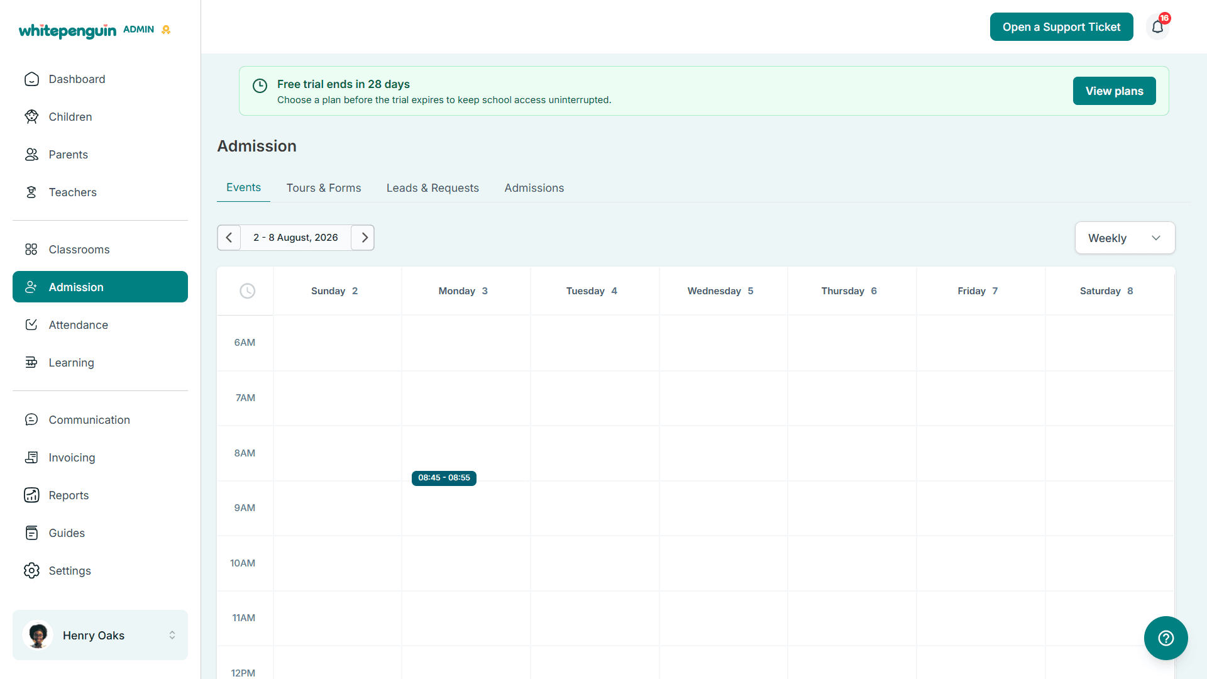This screenshot has width=1207, height=679.
Task: Open the help question mark bubble
Action: (1166, 638)
